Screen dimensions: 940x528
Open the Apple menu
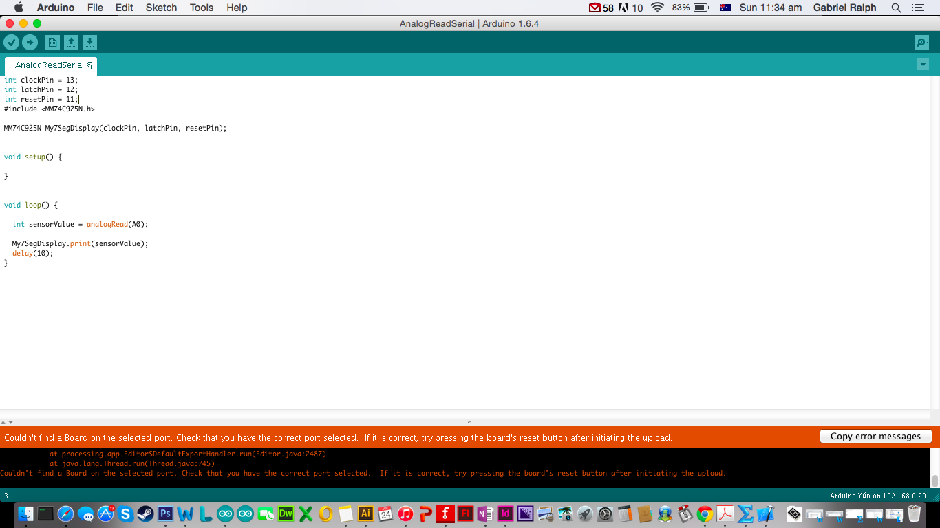[19, 8]
